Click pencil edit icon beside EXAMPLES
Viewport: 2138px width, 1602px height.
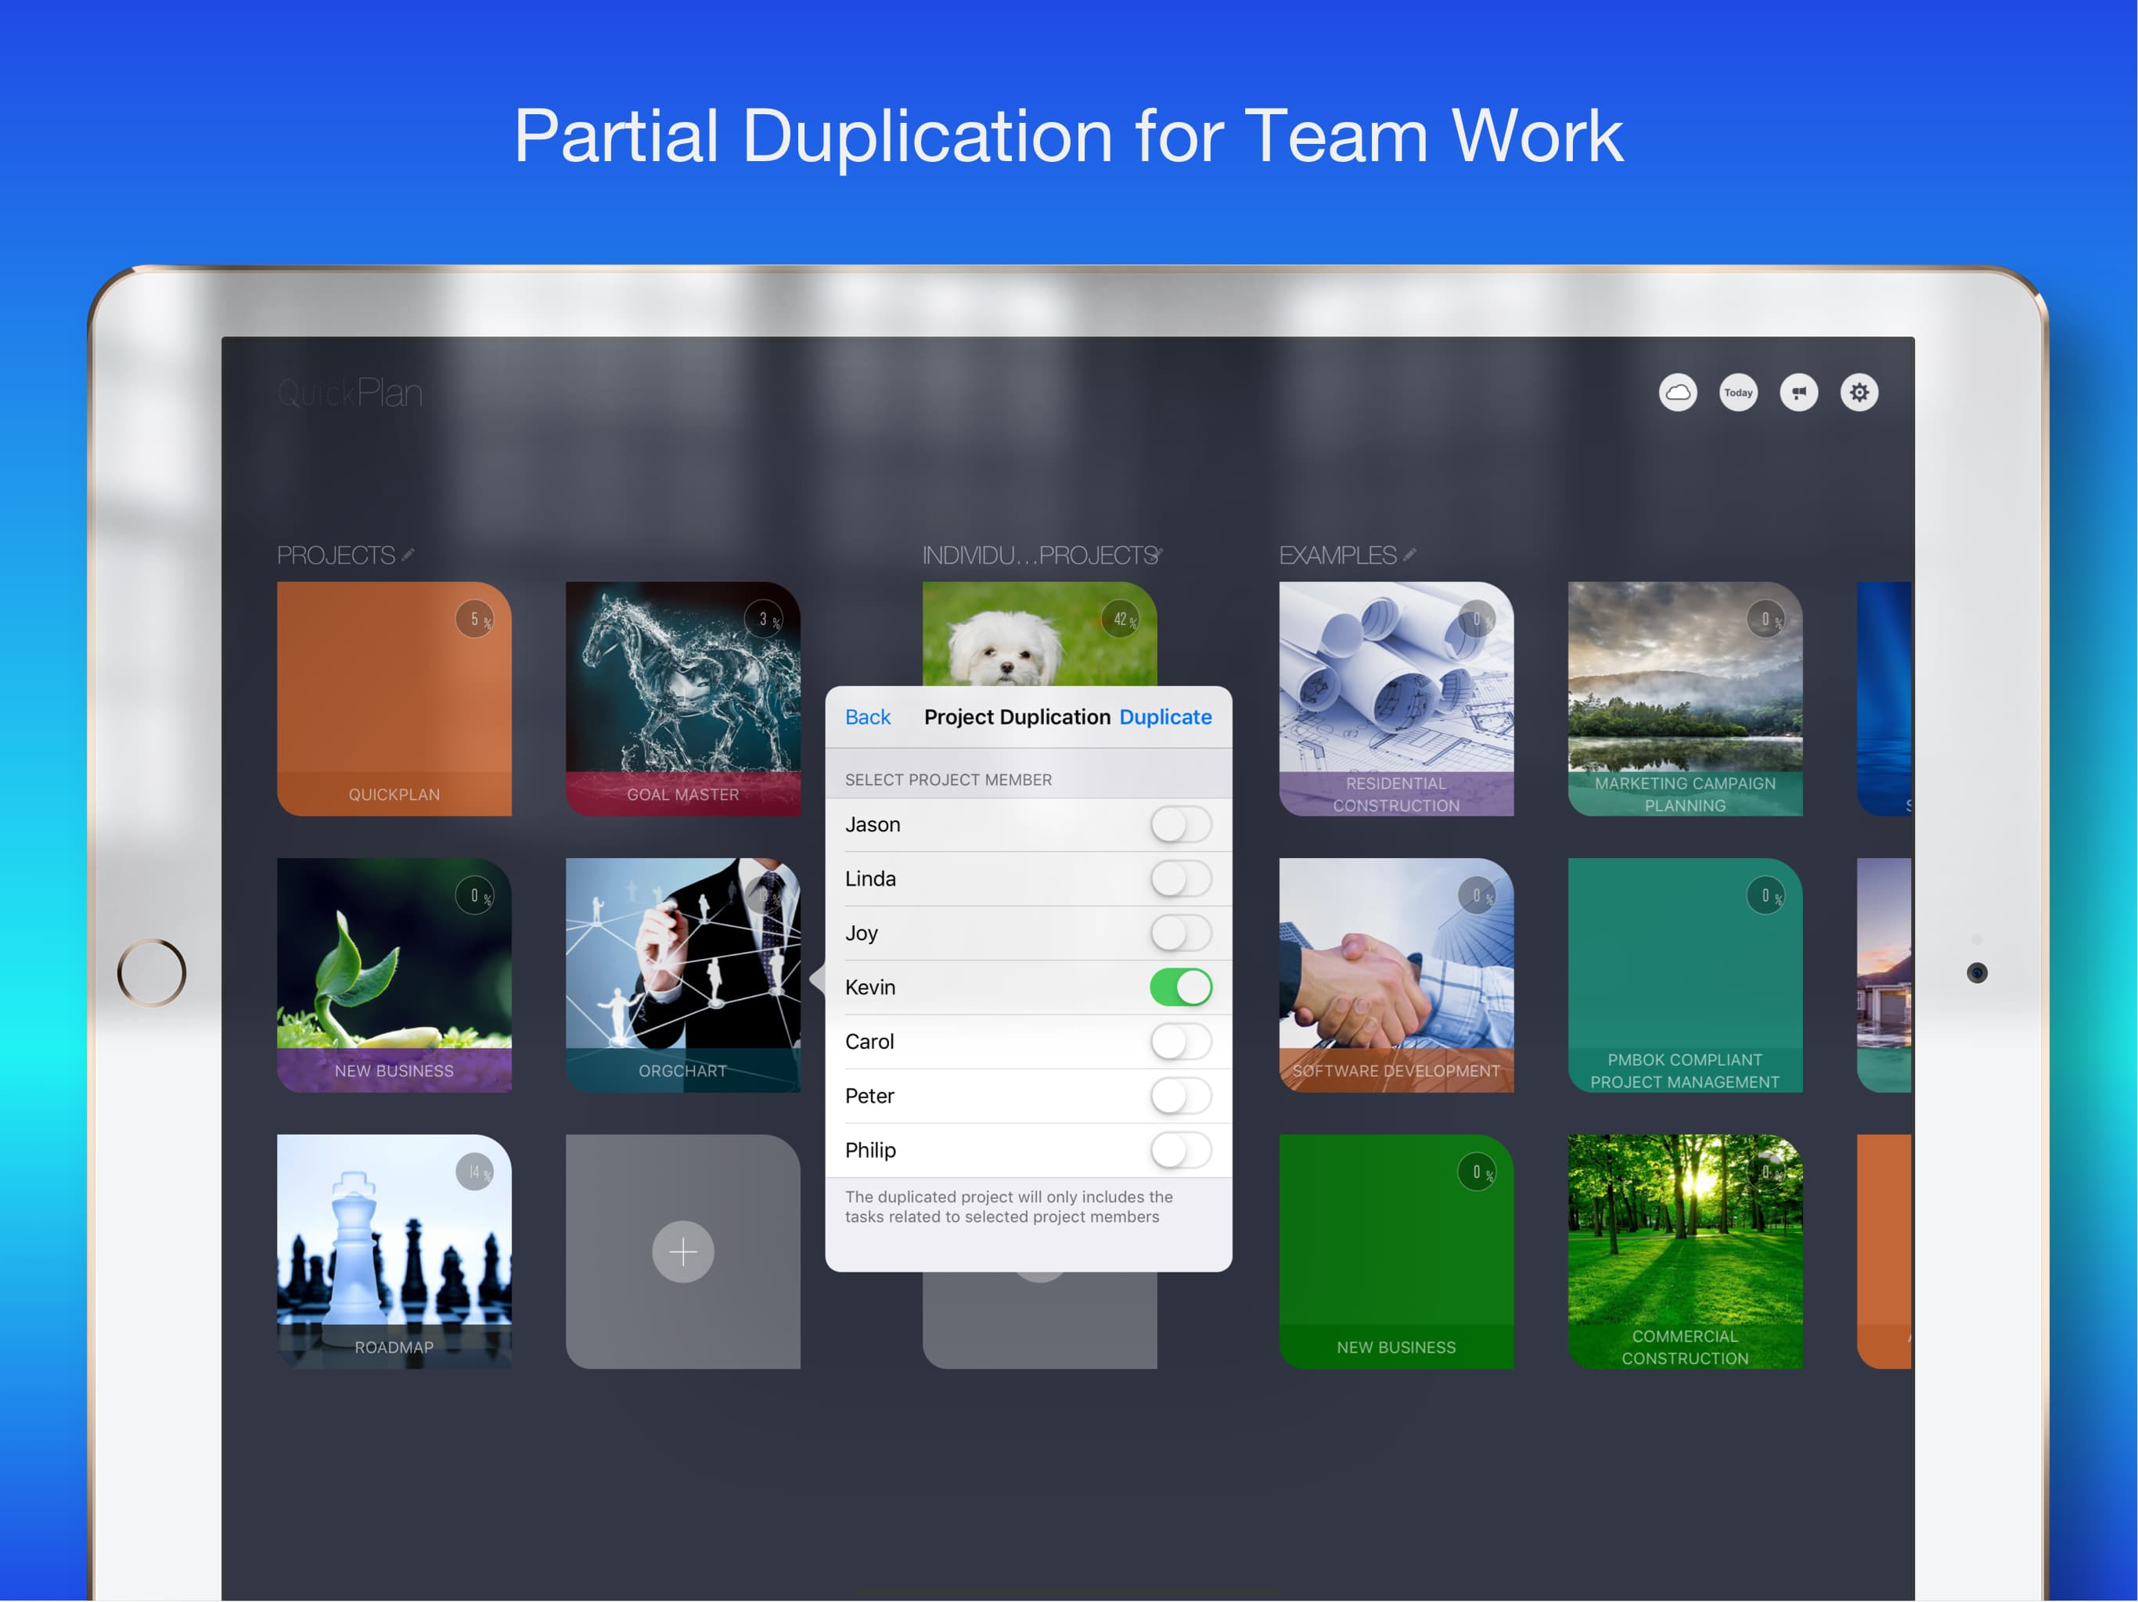pos(1409,555)
